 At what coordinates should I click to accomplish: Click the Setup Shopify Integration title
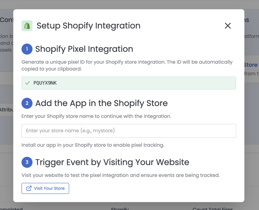(89, 26)
